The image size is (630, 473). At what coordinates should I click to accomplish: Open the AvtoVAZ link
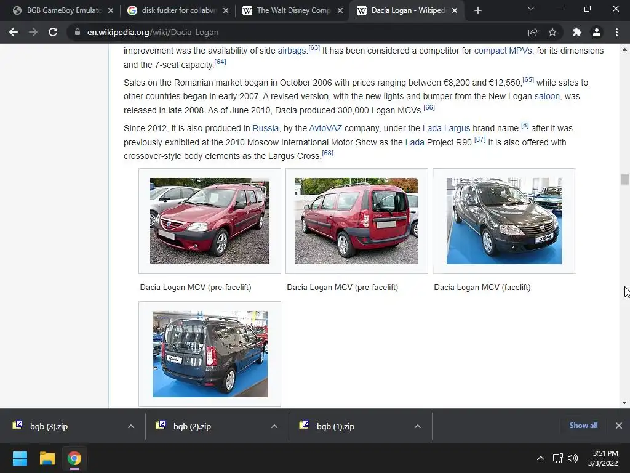point(325,128)
